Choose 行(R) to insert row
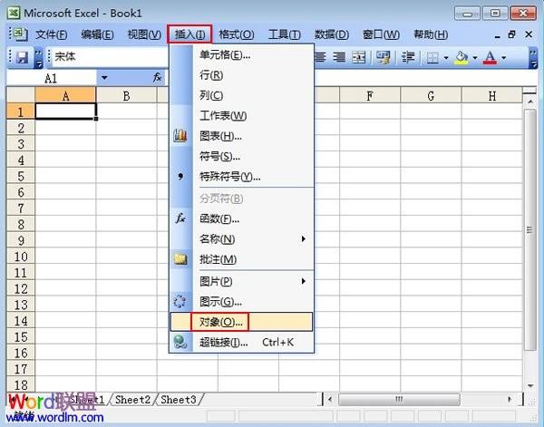The image size is (544, 427). pyautogui.click(x=242, y=75)
